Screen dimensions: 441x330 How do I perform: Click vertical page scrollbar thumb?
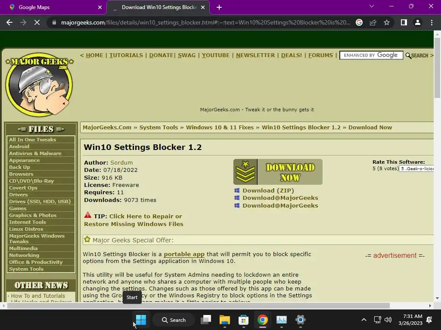[437, 67]
